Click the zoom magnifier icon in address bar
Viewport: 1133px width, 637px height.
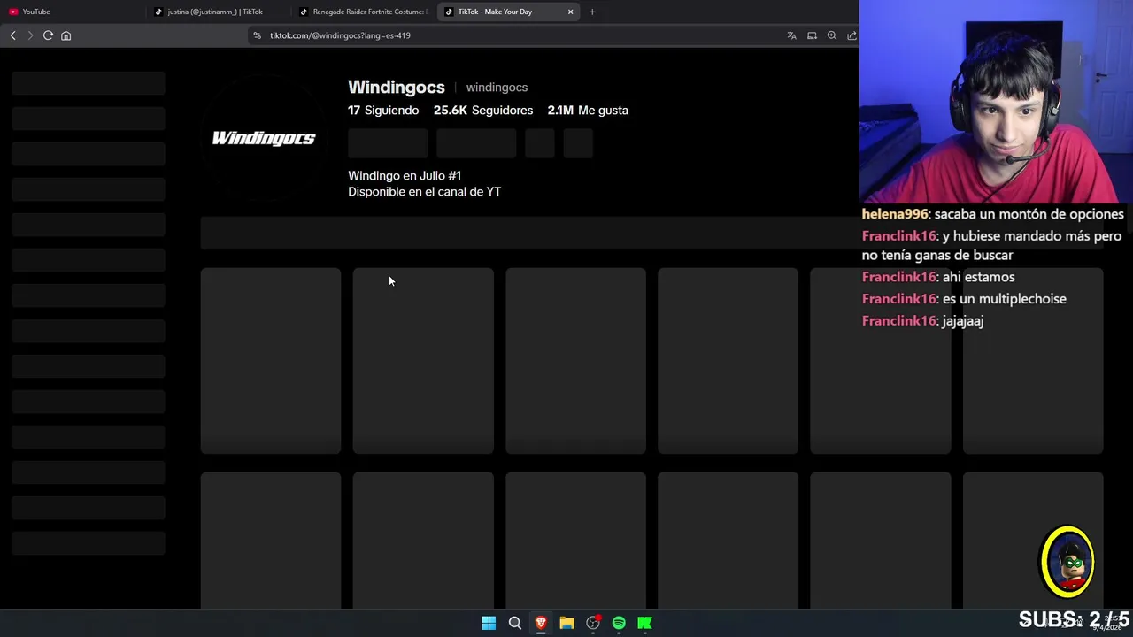coord(832,35)
